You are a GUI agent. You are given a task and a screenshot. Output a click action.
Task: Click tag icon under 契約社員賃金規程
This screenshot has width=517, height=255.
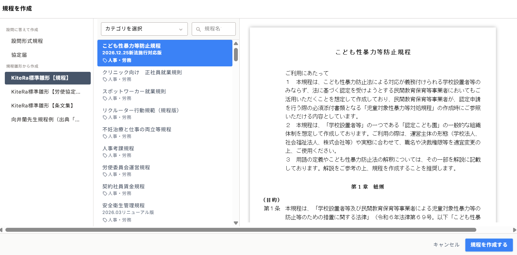tap(105, 193)
